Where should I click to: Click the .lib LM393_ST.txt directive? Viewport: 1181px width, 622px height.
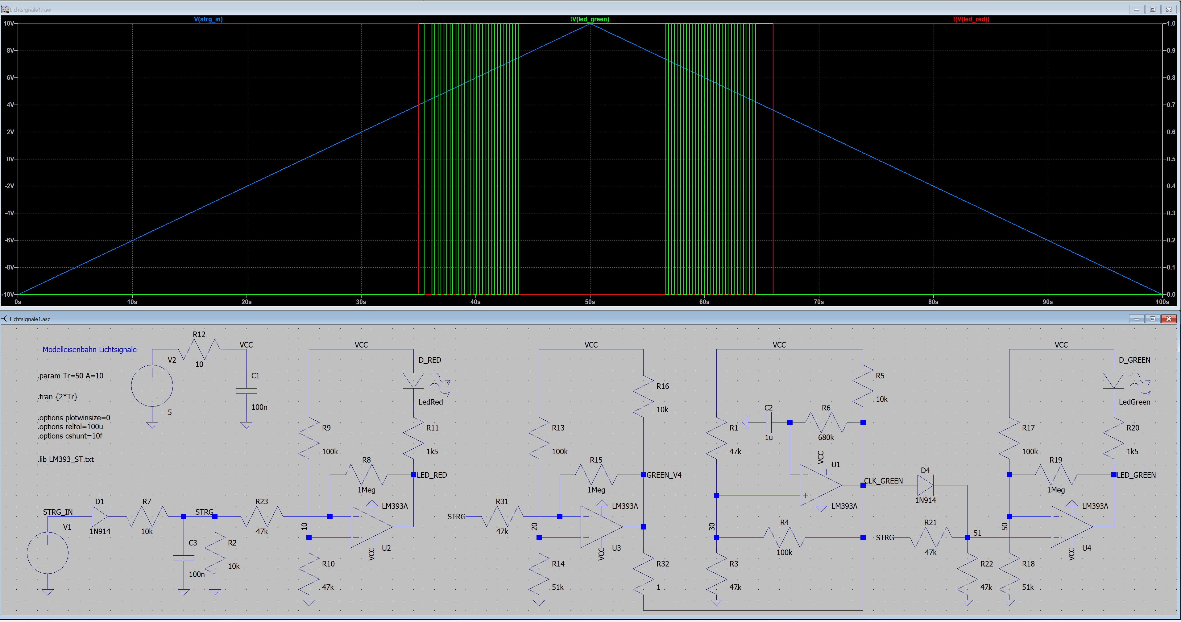(x=66, y=459)
